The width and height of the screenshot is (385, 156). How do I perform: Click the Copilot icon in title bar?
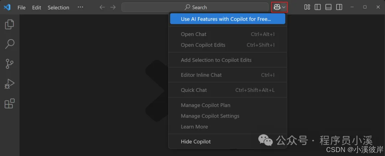pos(277,7)
